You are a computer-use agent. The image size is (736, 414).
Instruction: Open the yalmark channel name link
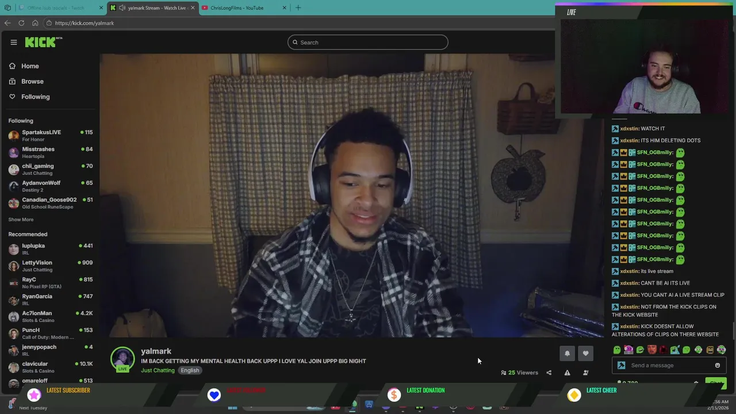pyautogui.click(x=156, y=351)
